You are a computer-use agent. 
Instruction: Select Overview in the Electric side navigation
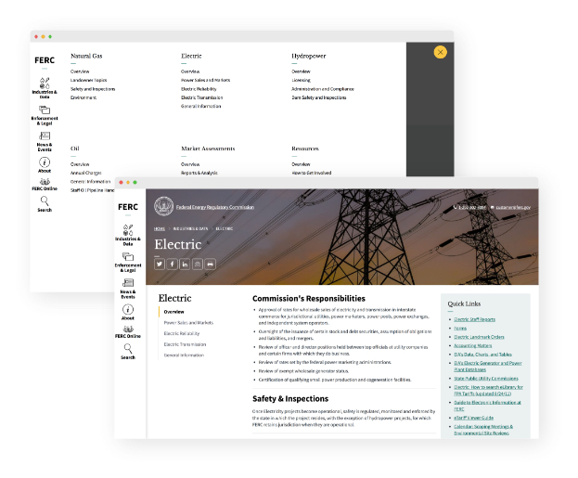(x=173, y=312)
